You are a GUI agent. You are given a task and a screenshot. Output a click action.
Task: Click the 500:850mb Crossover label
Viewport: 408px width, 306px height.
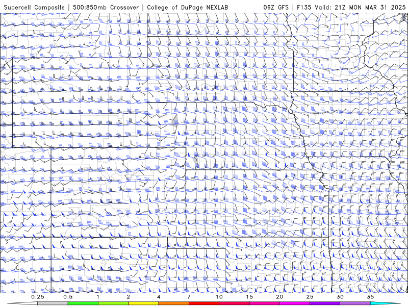pyautogui.click(x=106, y=7)
